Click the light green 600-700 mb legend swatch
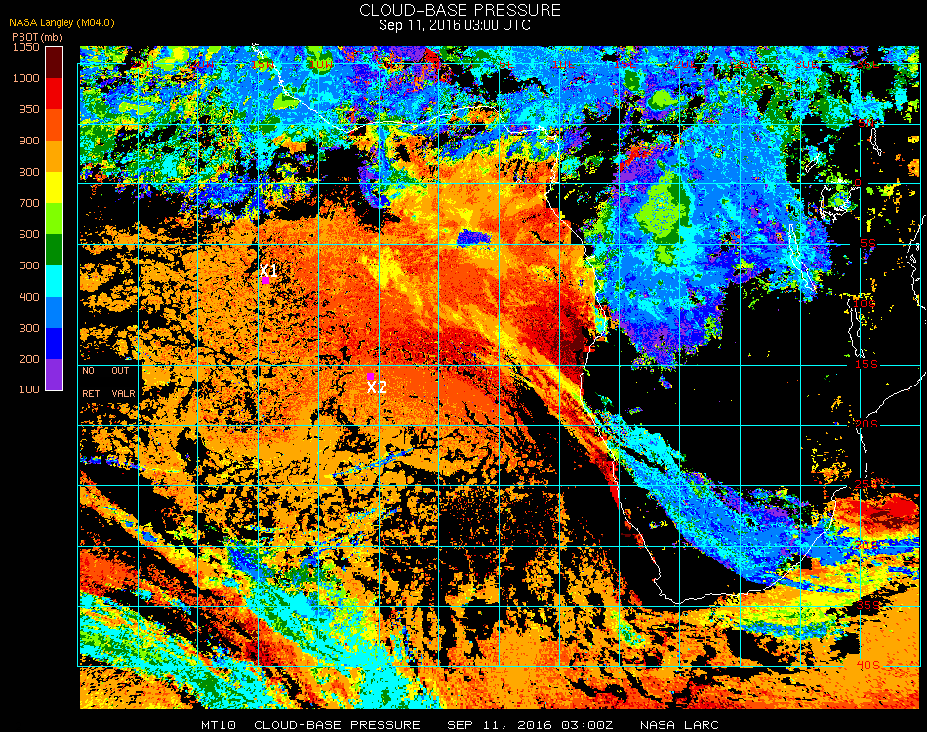Viewport: 927px width, 732px height. pyautogui.click(x=54, y=219)
